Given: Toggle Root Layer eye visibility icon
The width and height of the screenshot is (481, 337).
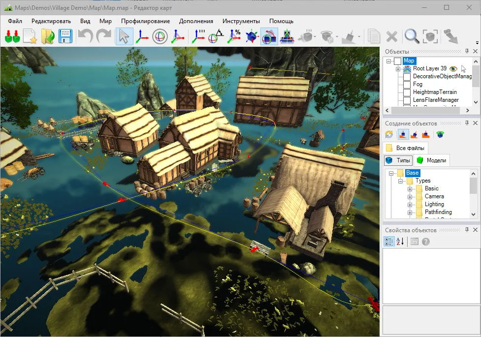Looking at the screenshot, I should 453,69.
